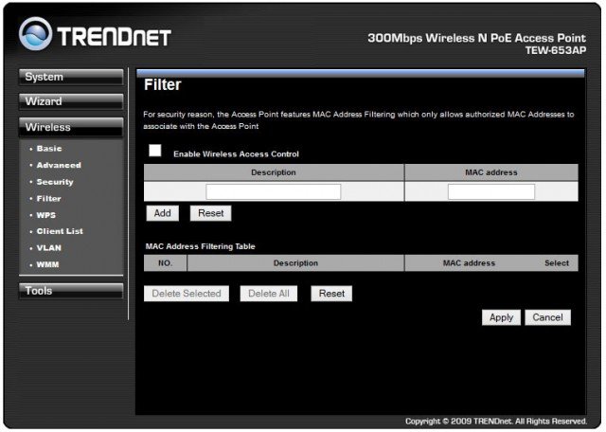Collapse the Wireless menu section

pyautogui.click(x=71, y=127)
